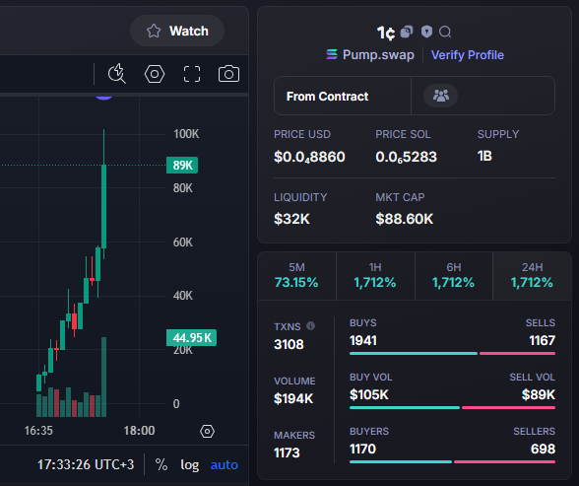Click the buy volume versus sell volume bar
The image size is (579, 486).
coord(452,408)
